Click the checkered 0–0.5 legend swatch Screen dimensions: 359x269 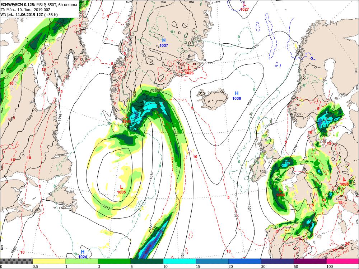(17, 261)
